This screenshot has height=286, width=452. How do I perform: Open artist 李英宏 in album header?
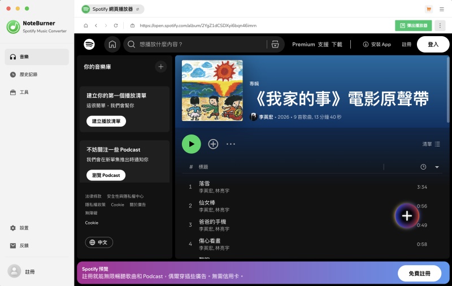(x=266, y=117)
